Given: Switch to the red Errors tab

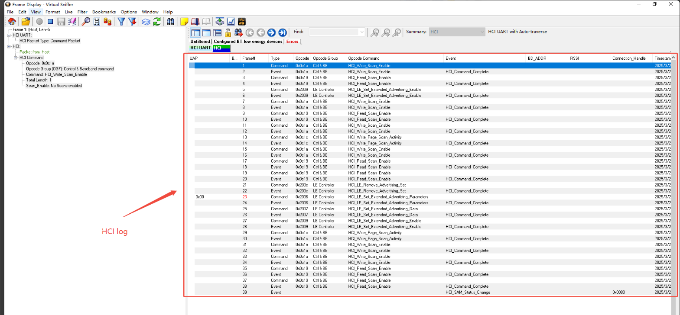Looking at the screenshot, I should tap(292, 42).
